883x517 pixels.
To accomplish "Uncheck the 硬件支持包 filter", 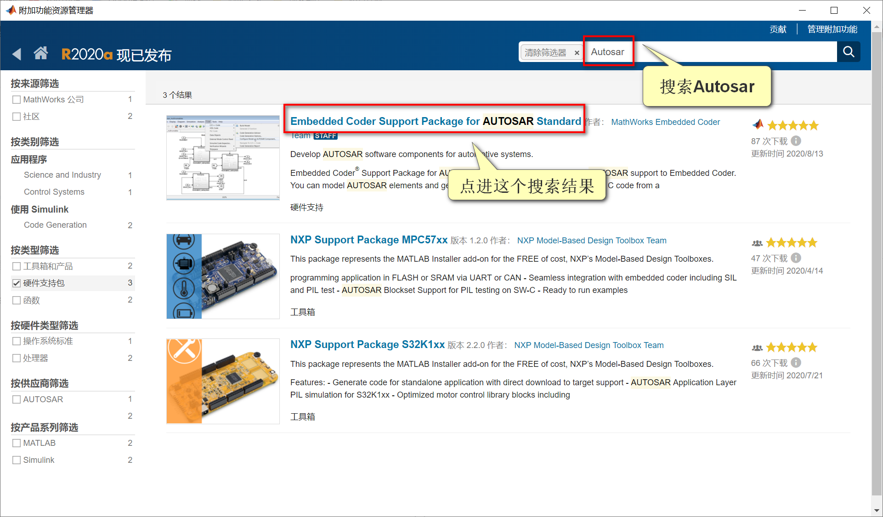I will coord(17,283).
